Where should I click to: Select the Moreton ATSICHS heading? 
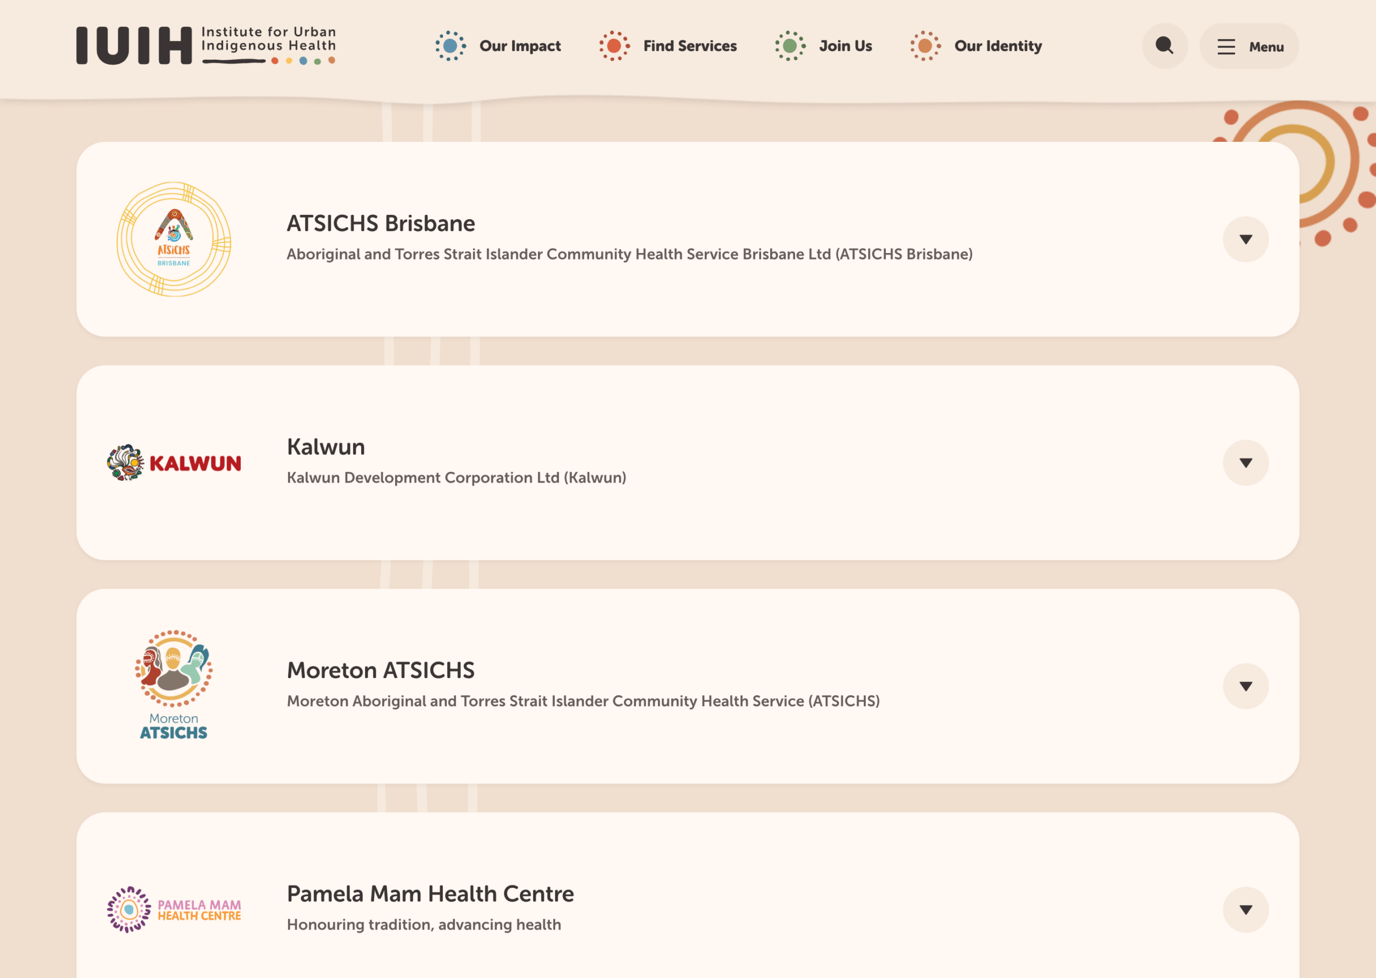coord(381,670)
